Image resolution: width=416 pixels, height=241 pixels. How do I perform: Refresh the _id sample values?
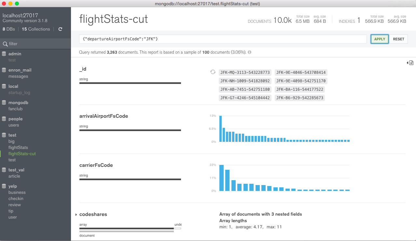[213, 72]
